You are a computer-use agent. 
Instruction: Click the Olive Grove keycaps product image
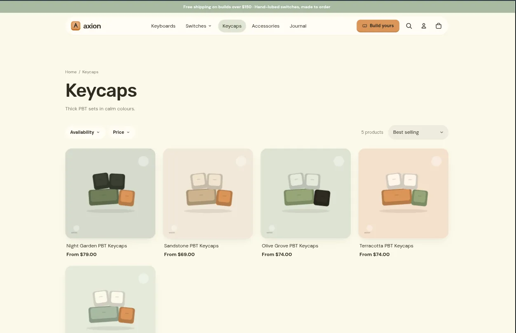pyautogui.click(x=306, y=193)
